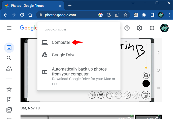Click the Sat, Nov 19 date header
Screen dimensions: 173x119
click(30, 108)
